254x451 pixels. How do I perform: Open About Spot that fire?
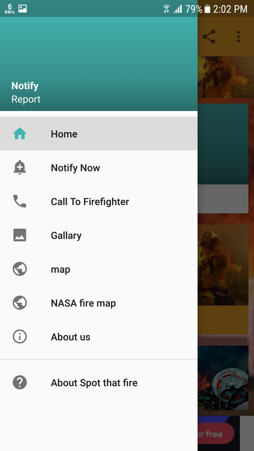[99, 382]
